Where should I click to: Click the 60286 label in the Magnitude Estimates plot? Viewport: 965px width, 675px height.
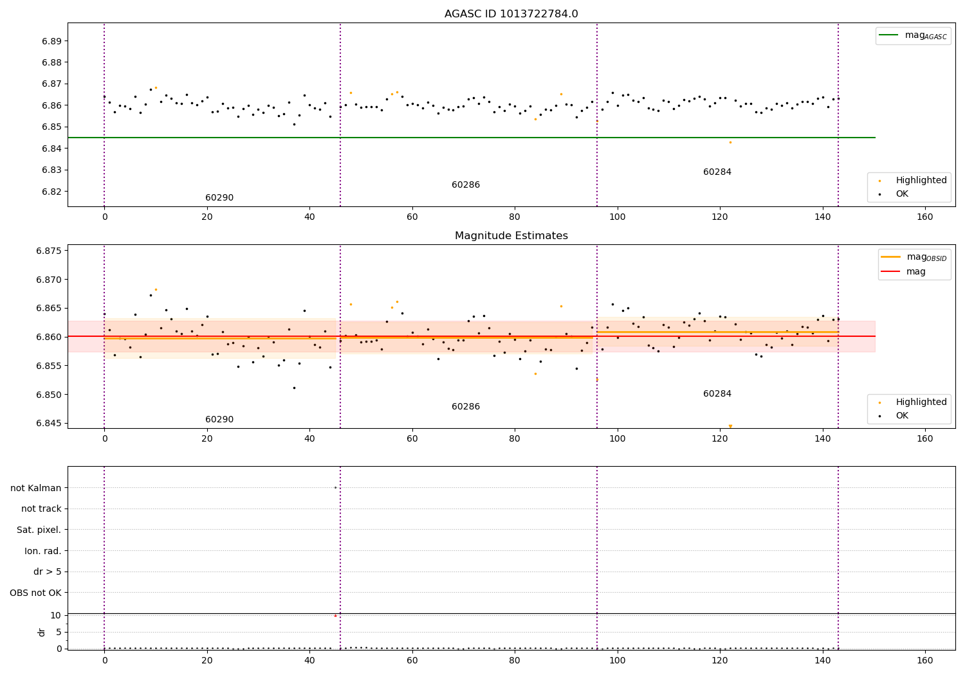466,406
